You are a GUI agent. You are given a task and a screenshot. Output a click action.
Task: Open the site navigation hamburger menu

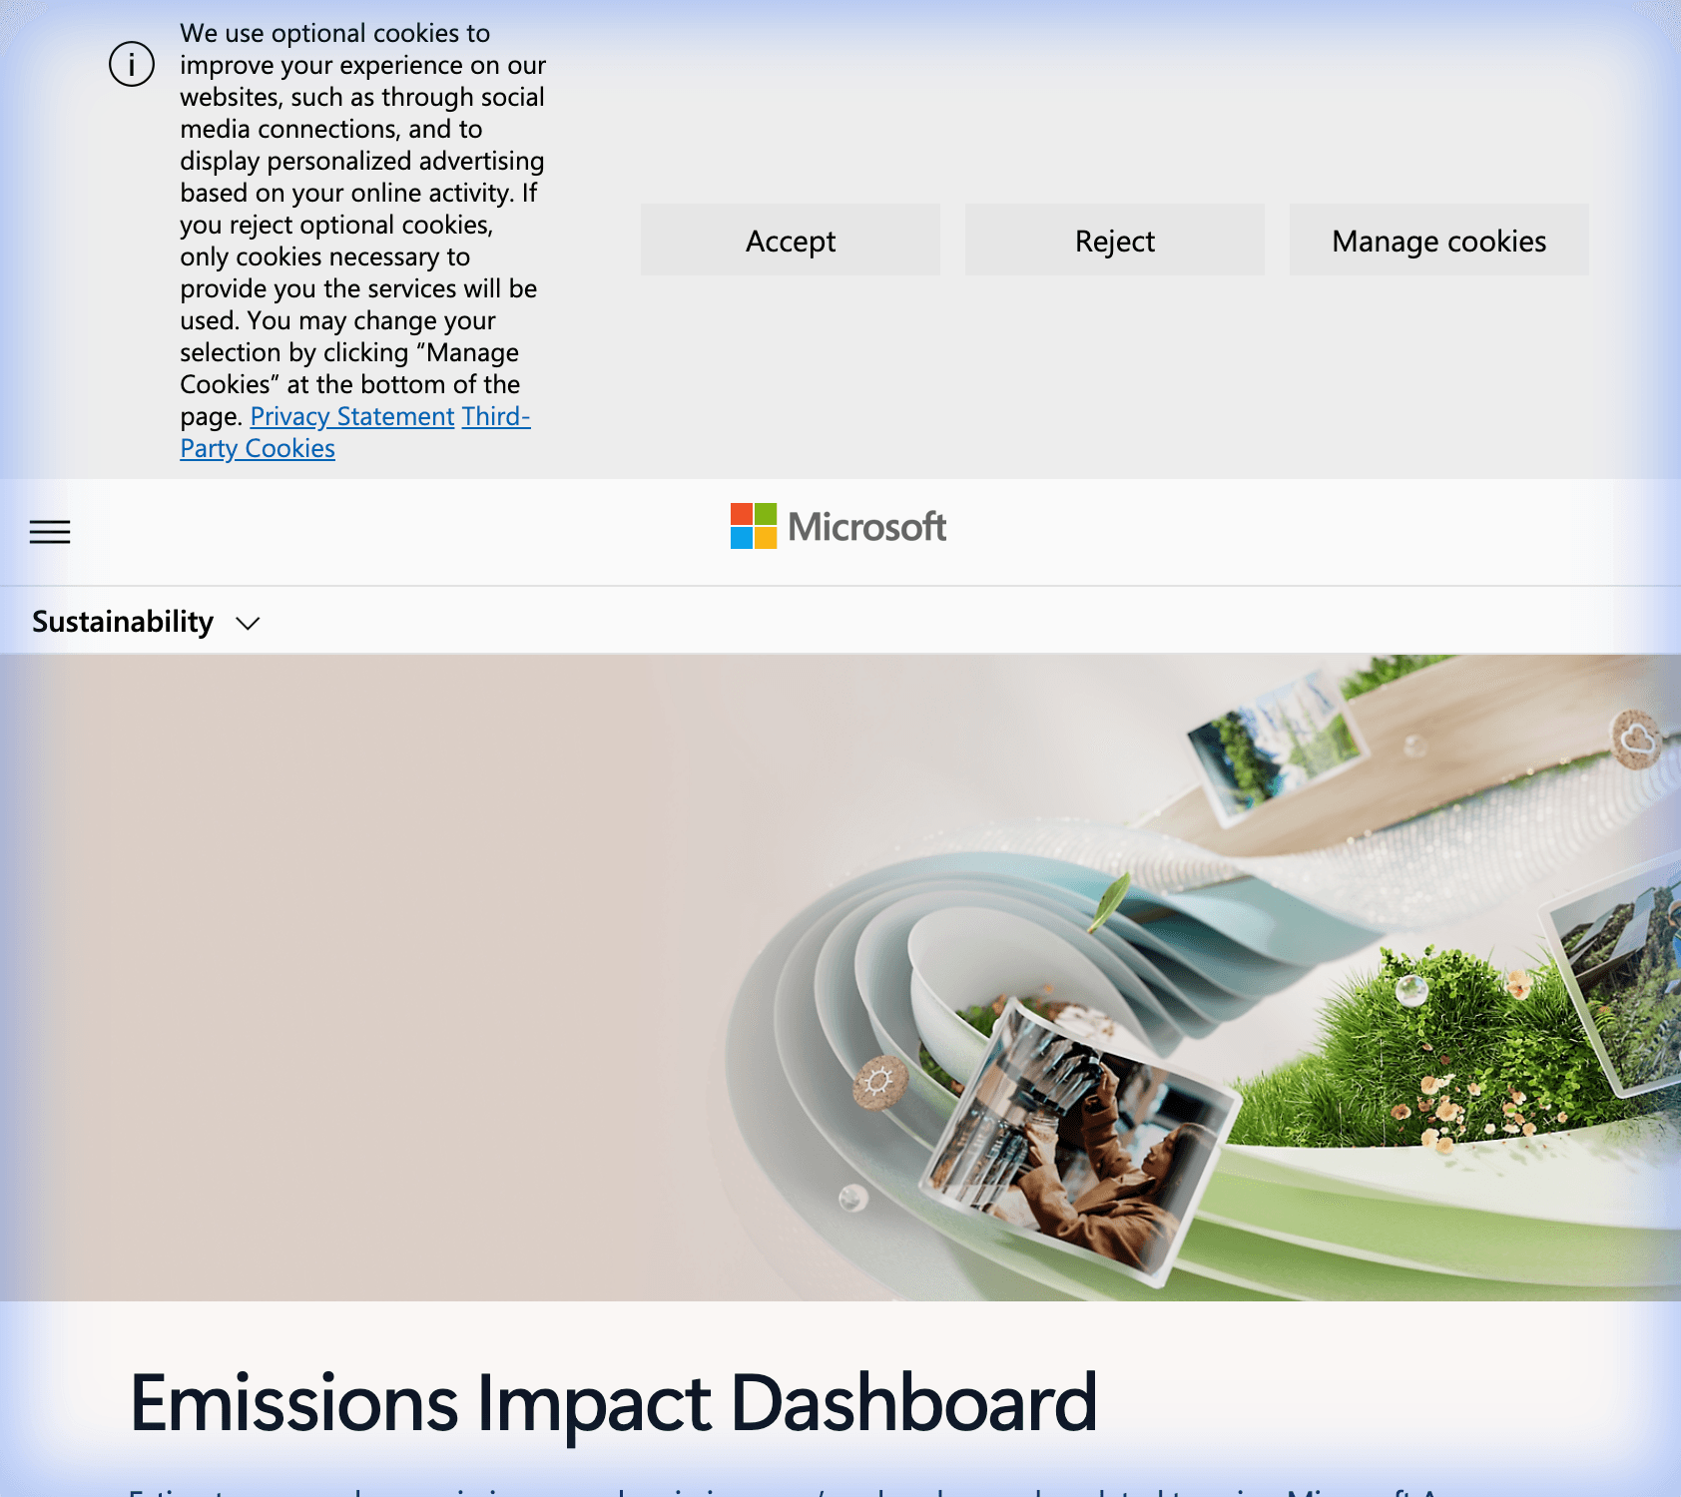tap(49, 532)
